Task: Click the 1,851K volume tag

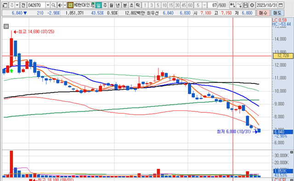Action: 283,171
